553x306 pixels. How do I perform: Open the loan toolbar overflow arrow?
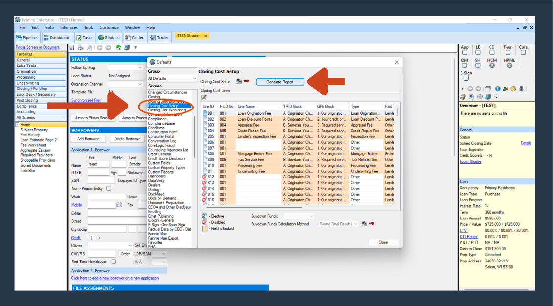pyautogui.click(x=136, y=48)
